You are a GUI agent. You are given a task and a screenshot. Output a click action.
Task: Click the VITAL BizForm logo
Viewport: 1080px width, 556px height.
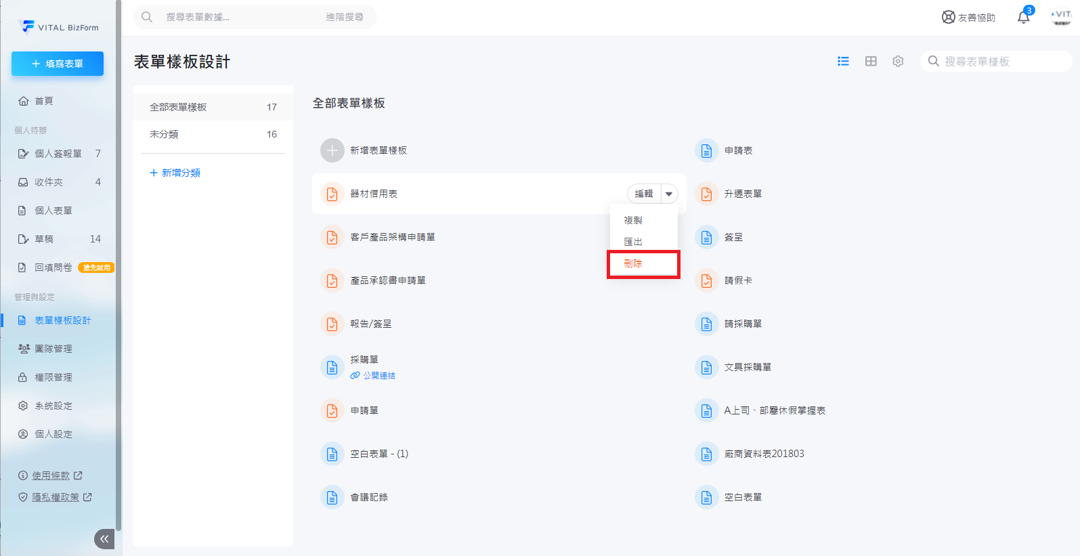[x=59, y=27]
